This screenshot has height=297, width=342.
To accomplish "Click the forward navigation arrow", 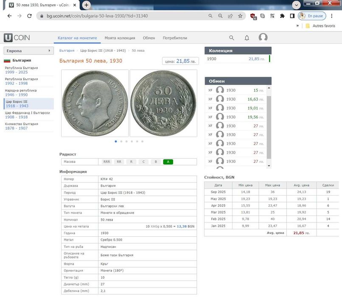I will [20, 16].
